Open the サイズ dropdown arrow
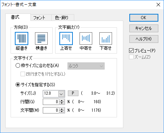The width and height of the screenshot is (164, 133). pyautogui.click(x=61, y=94)
